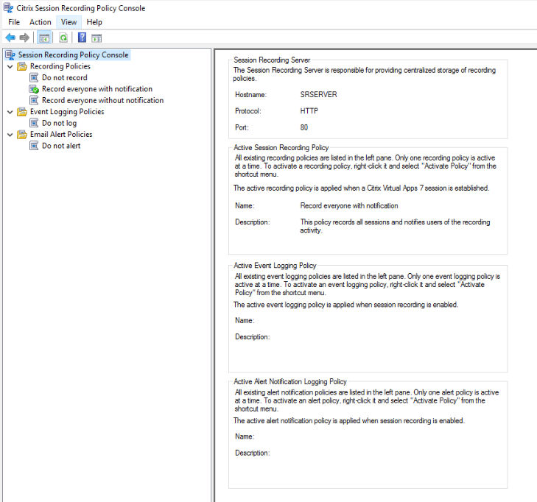Click the Session Recording Policy Console root icon

click(10, 54)
